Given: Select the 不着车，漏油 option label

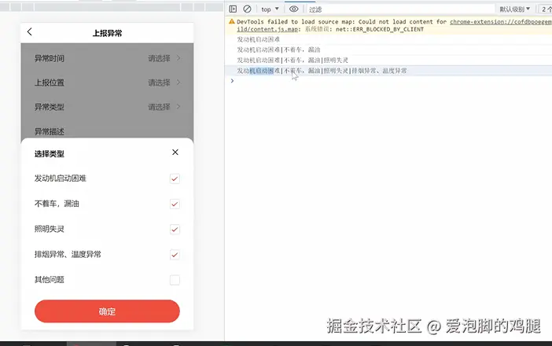Looking at the screenshot, I should (x=57, y=204).
